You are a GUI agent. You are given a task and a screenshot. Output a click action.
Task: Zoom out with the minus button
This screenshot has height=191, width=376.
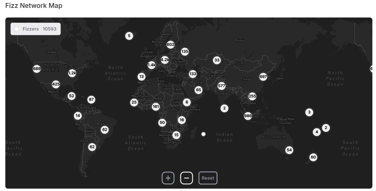(186, 178)
